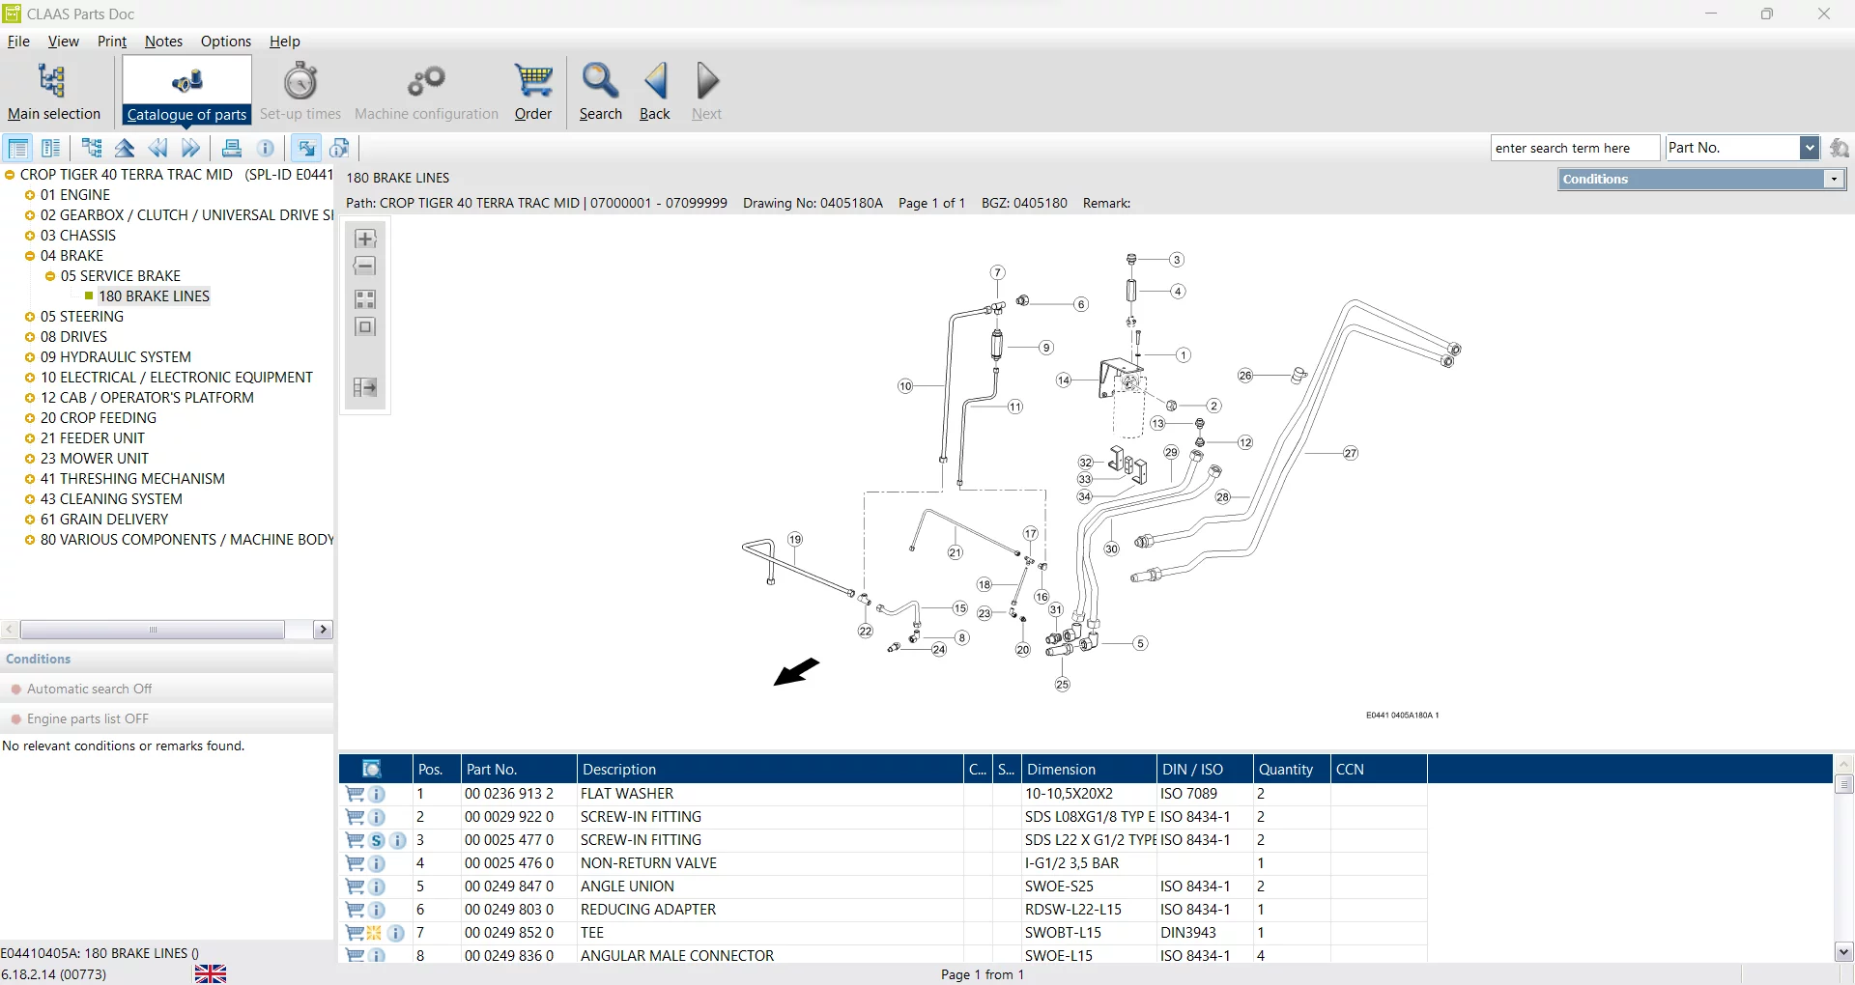Click the drawing zoom-out minus button
This screenshot has height=985, width=1855.
click(365, 267)
